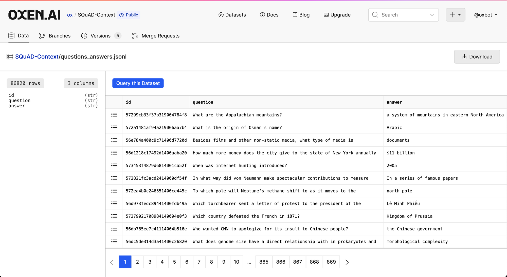
Task: Click list icon beside Kingdom of Prussia row
Action: click(114, 216)
